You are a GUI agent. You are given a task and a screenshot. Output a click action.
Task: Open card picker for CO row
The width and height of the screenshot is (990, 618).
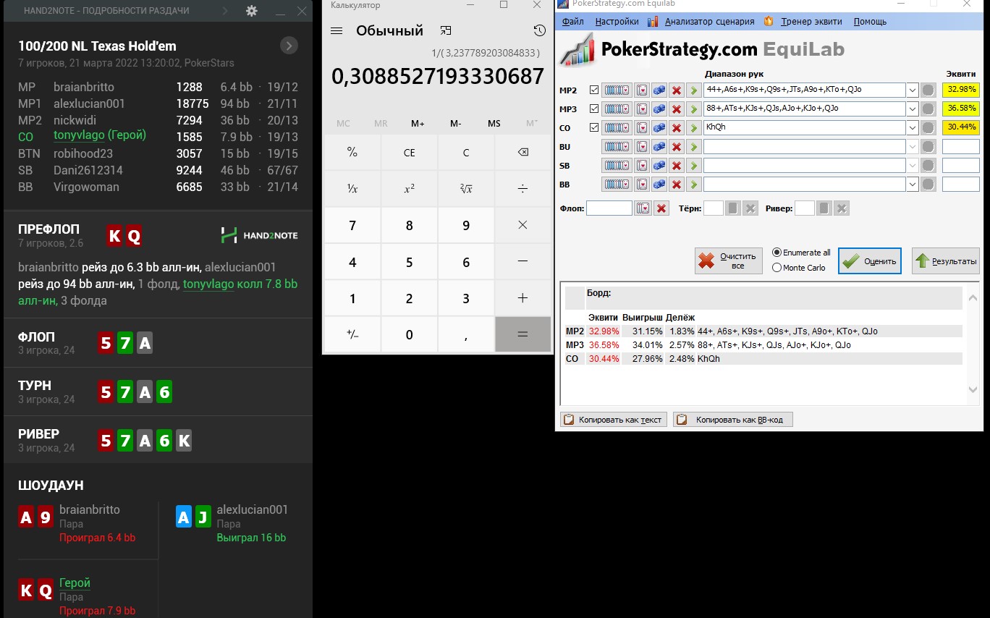[641, 128]
